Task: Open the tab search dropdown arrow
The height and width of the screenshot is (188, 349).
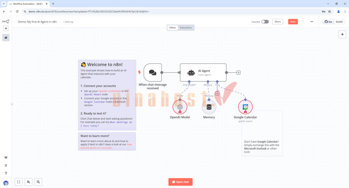Action: (3, 4)
